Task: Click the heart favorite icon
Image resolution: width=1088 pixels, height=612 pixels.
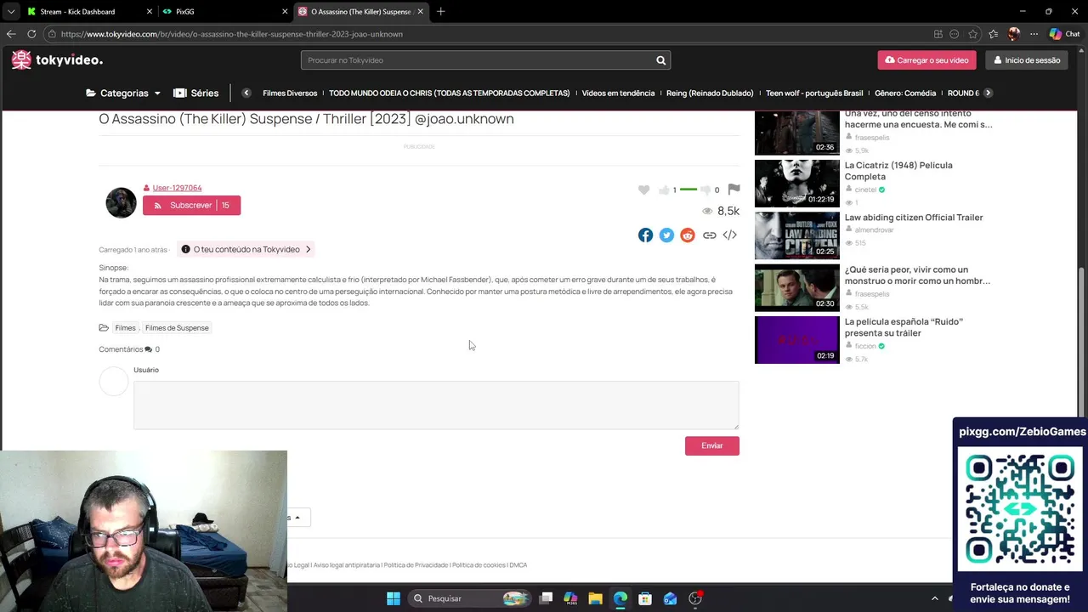Action: point(643,190)
